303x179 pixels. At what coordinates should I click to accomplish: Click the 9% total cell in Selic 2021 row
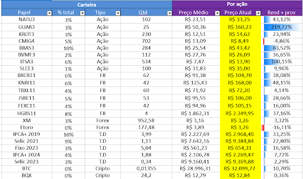coord(68,141)
